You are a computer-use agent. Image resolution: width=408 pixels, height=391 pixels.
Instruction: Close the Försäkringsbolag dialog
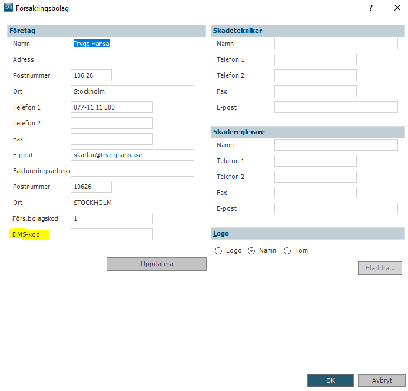(x=397, y=8)
